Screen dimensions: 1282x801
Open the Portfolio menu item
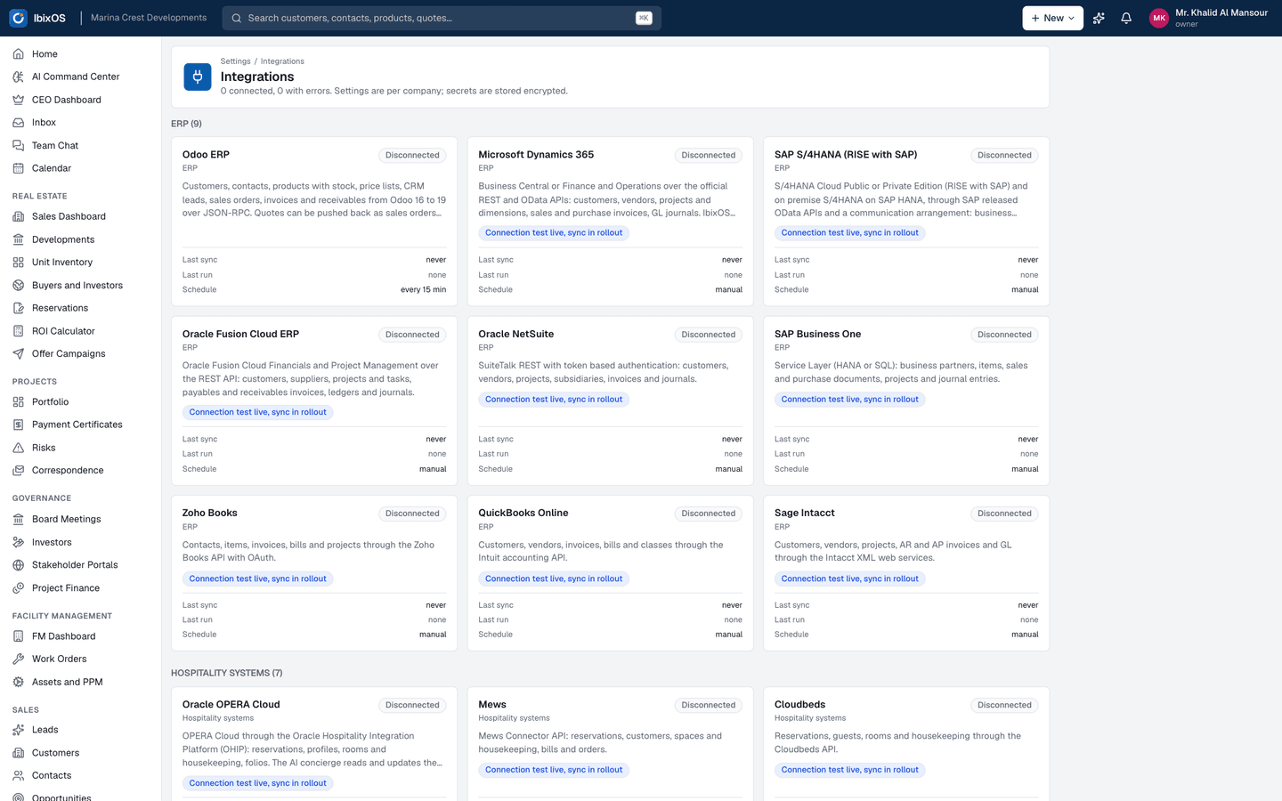point(80,402)
